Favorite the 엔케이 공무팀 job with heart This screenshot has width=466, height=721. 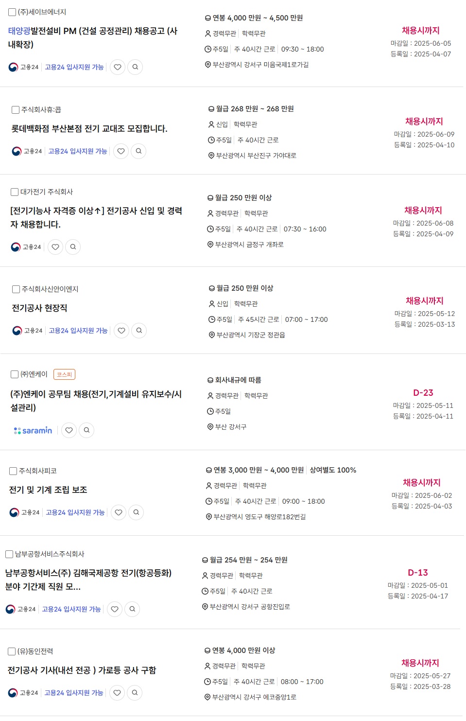pyautogui.click(x=69, y=430)
